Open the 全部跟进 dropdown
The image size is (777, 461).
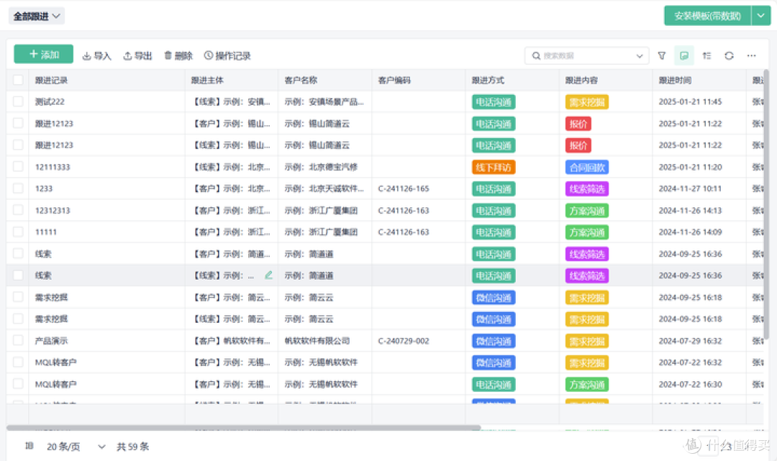(x=35, y=15)
